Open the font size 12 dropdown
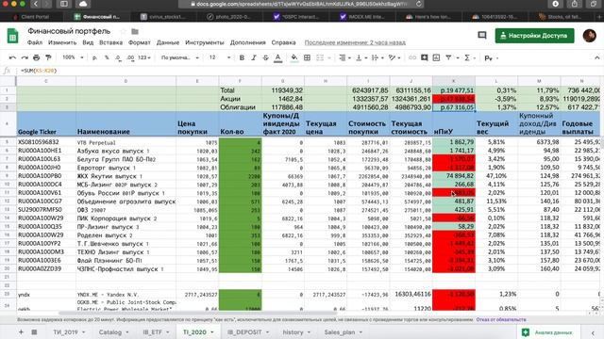Screen dimensions: 604x339 coord(220,57)
